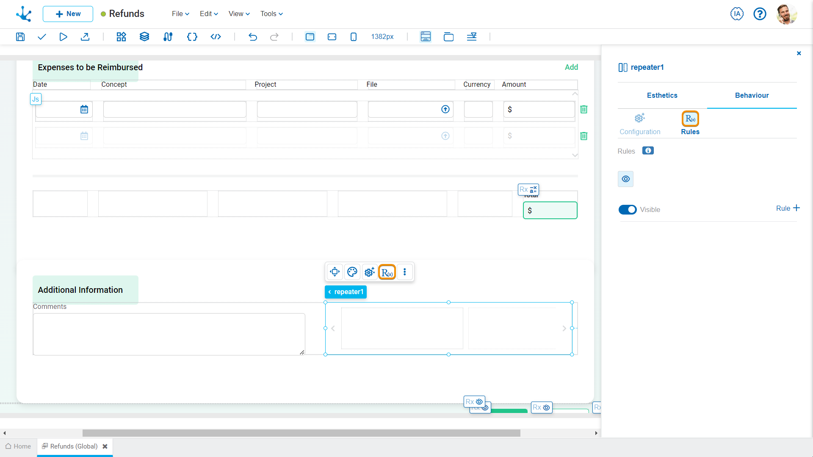Click the eye visibility rule button
The image size is (813, 457).
coord(625,179)
